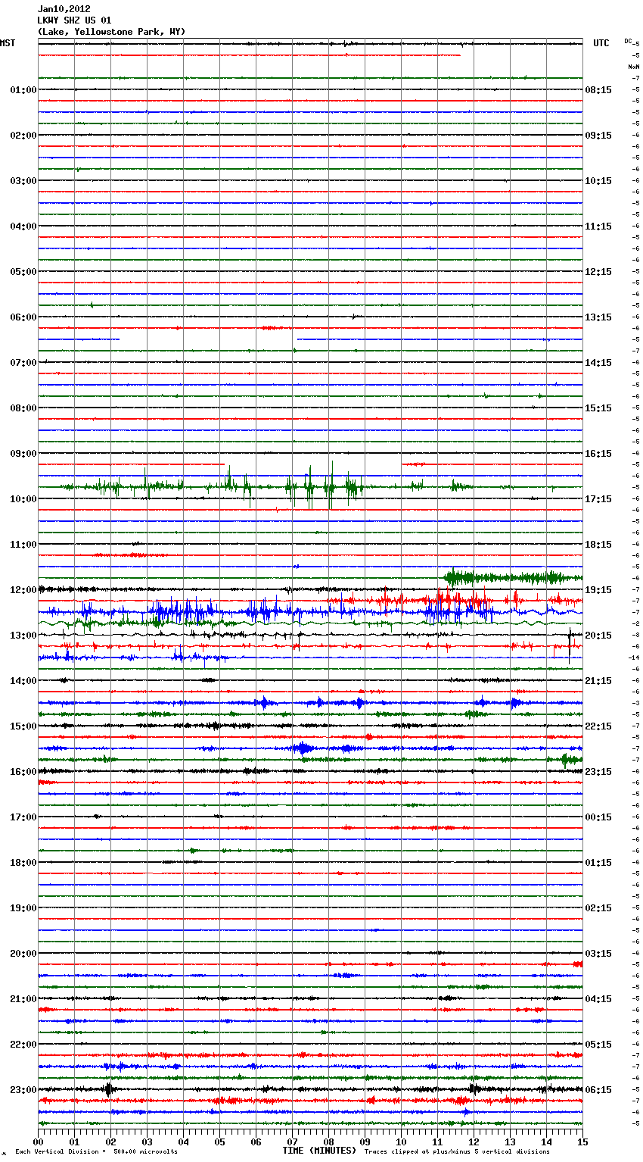Click the "23:15" UTC time label
This screenshot has height=1162, width=643.
[598, 772]
